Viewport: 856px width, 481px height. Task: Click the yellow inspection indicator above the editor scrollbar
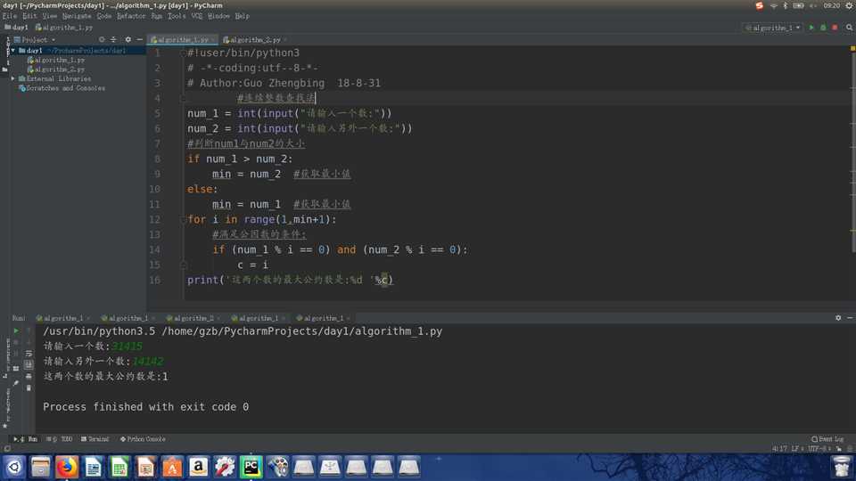pyautogui.click(x=852, y=49)
